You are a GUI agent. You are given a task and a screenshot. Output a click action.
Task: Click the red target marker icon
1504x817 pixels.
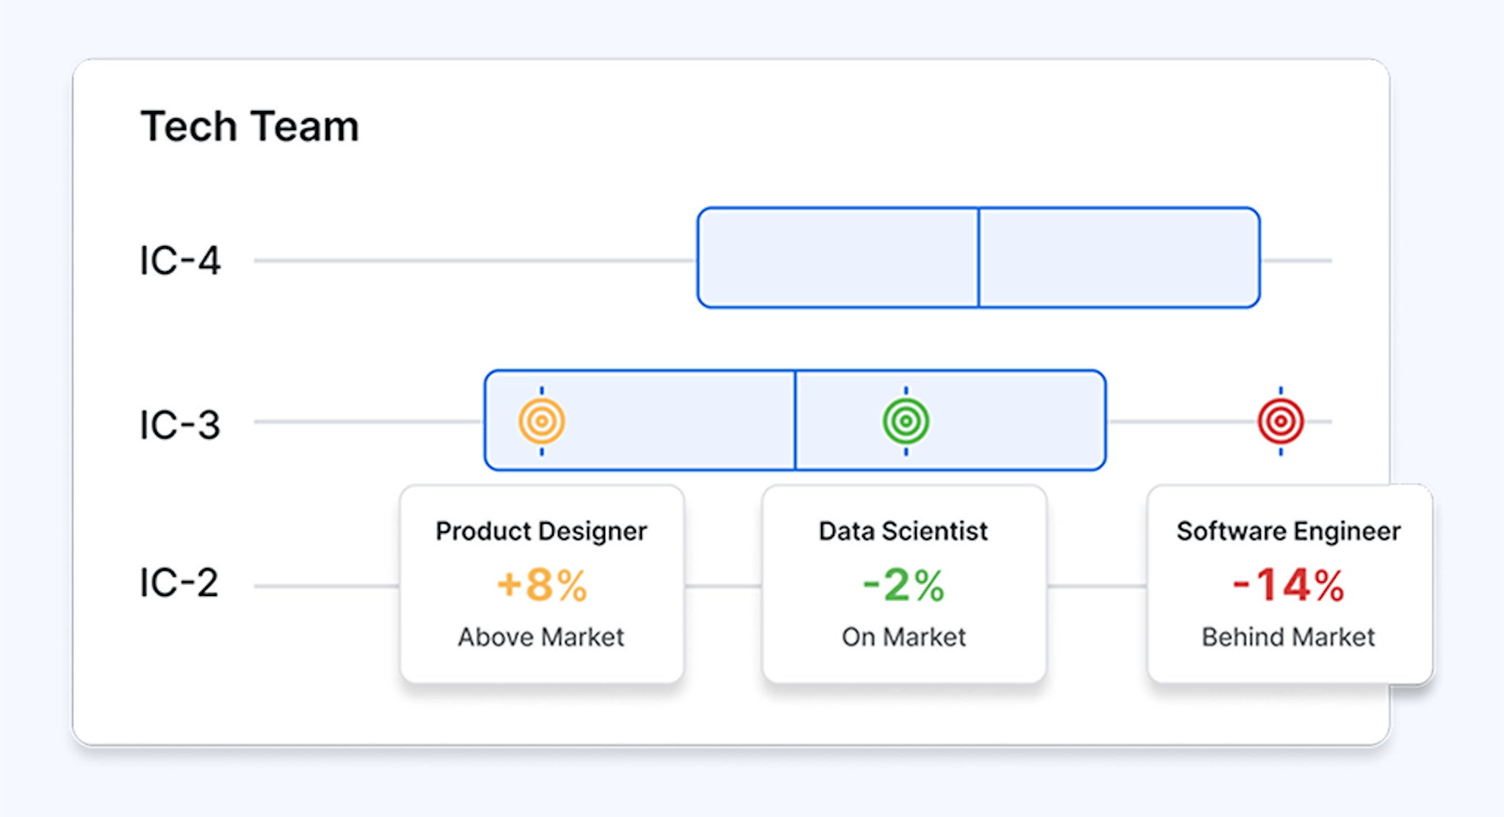pos(1281,421)
